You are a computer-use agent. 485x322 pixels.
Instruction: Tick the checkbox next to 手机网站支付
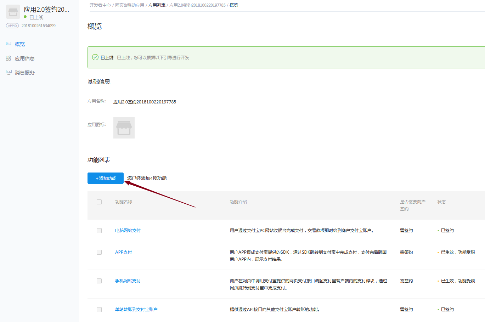click(99, 281)
